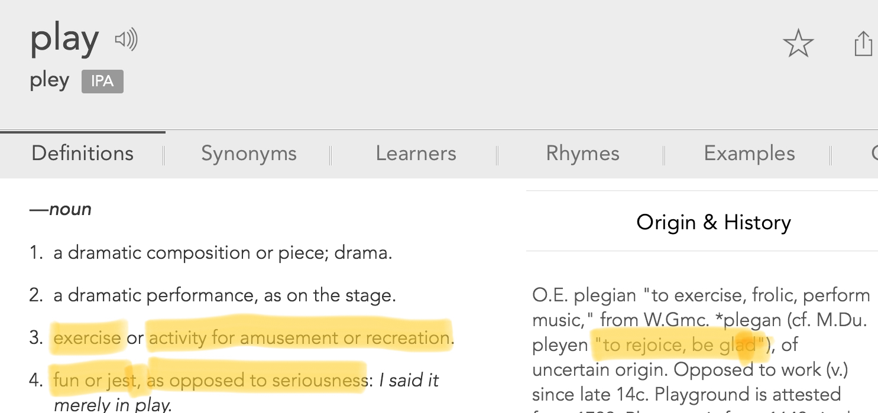Tap the highlighted word "exercise"
The height and width of the screenshot is (413, 878).
coord(87,338)
